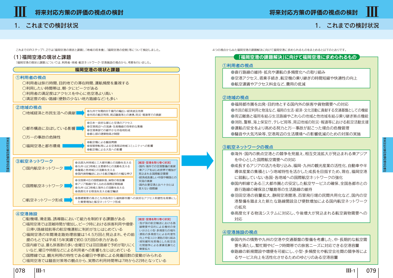
Task: Select 直行路線の維持・拡充や運航の多頻度化への取り組み
Action: [x=278, y=72]
